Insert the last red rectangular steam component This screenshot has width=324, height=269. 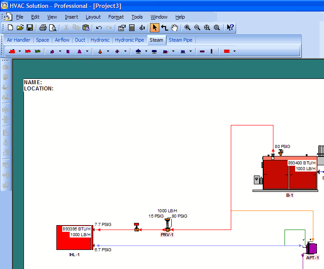tap(227, 51)
